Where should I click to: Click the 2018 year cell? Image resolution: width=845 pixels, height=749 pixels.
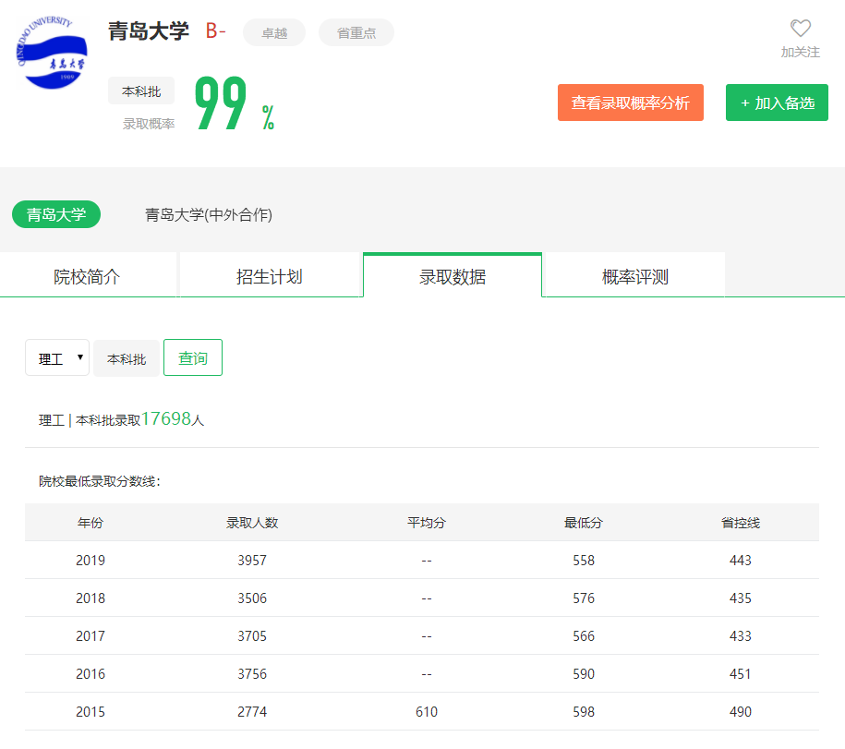pyautogui.click(x=91, y=598)
